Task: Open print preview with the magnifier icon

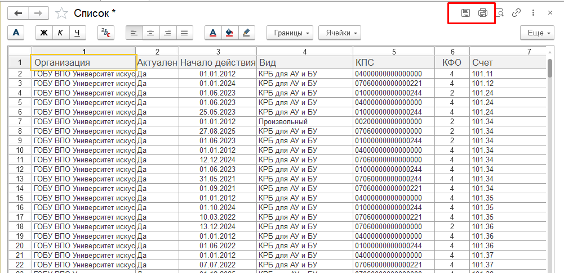Action: tap(500, 13)
